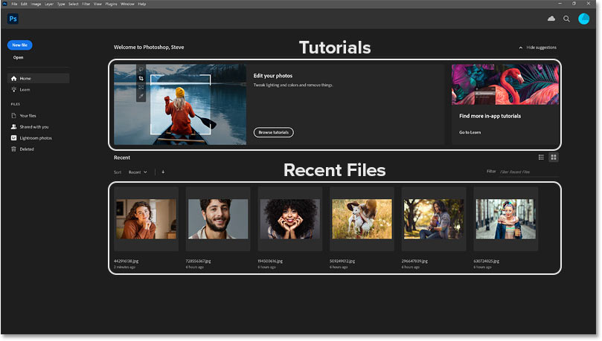This screenshot has width=602, height=341.
Task: Open the Filter menu
Action: [x=86, y=4]
